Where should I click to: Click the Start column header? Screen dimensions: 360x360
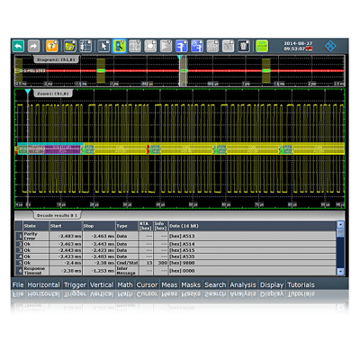coord(66,226)
